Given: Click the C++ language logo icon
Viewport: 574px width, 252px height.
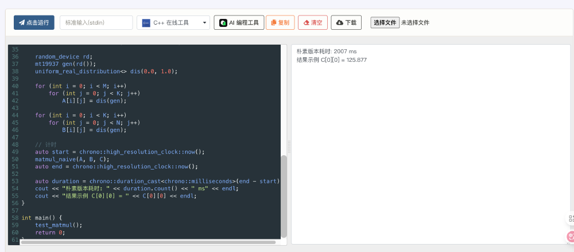Looking at the screenshot, I should pos(146,23).
